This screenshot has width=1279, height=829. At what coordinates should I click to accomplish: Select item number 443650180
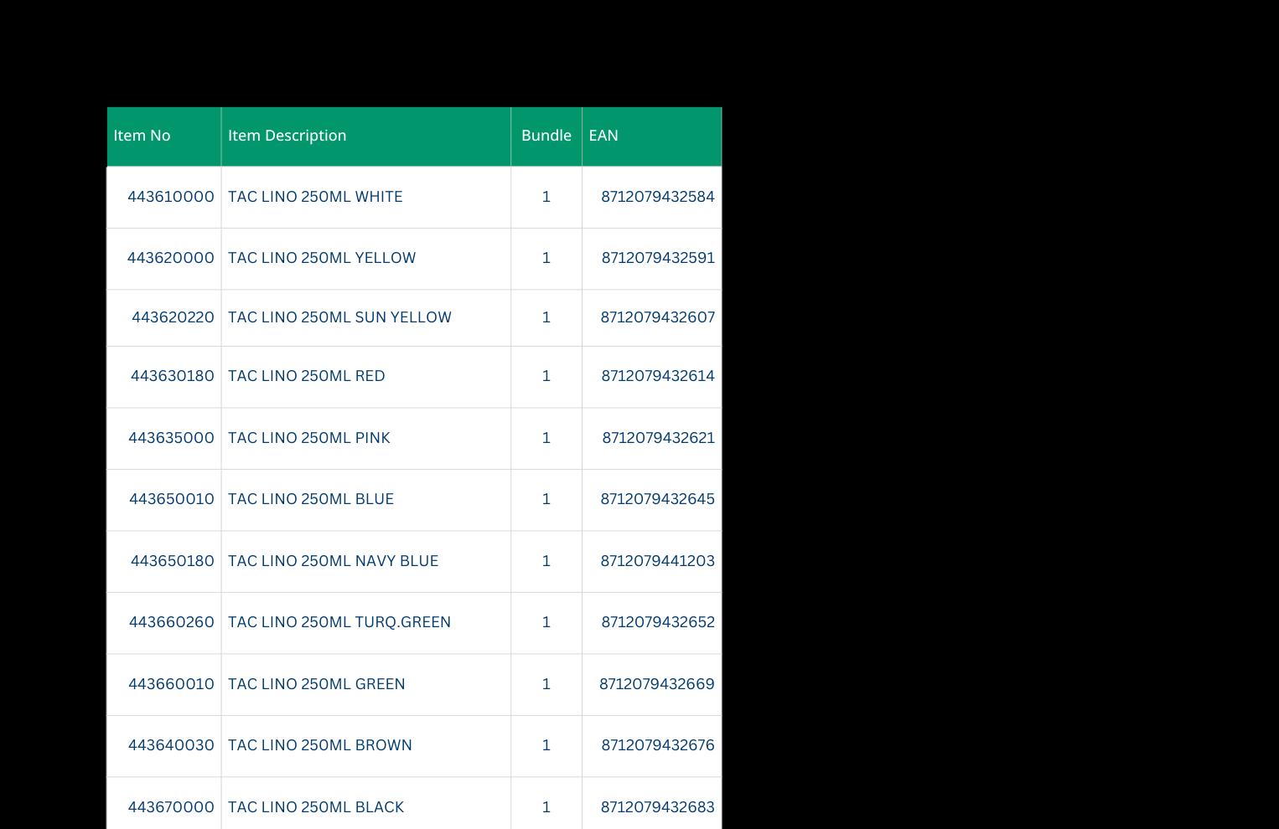pyautogui.click(x=173, y=561)
